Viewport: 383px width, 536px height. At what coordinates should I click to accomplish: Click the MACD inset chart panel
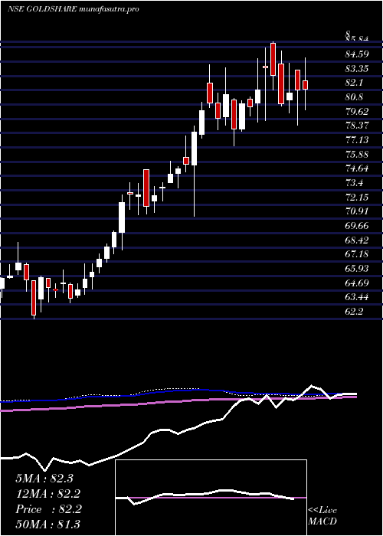(x=211, y=498)
